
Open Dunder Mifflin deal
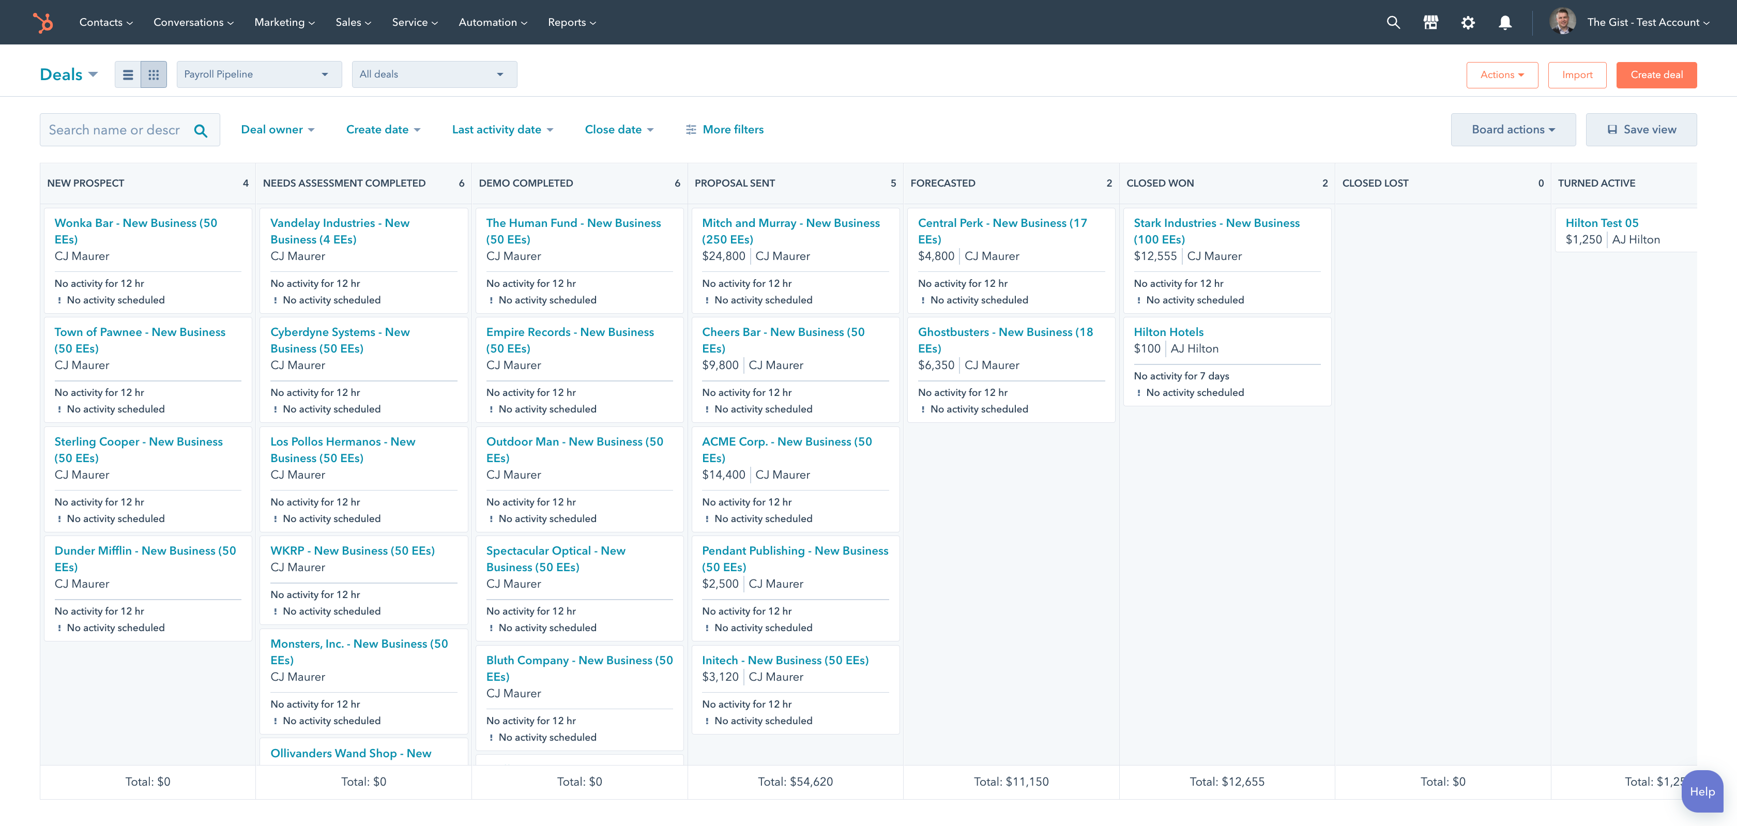[145, 558]
